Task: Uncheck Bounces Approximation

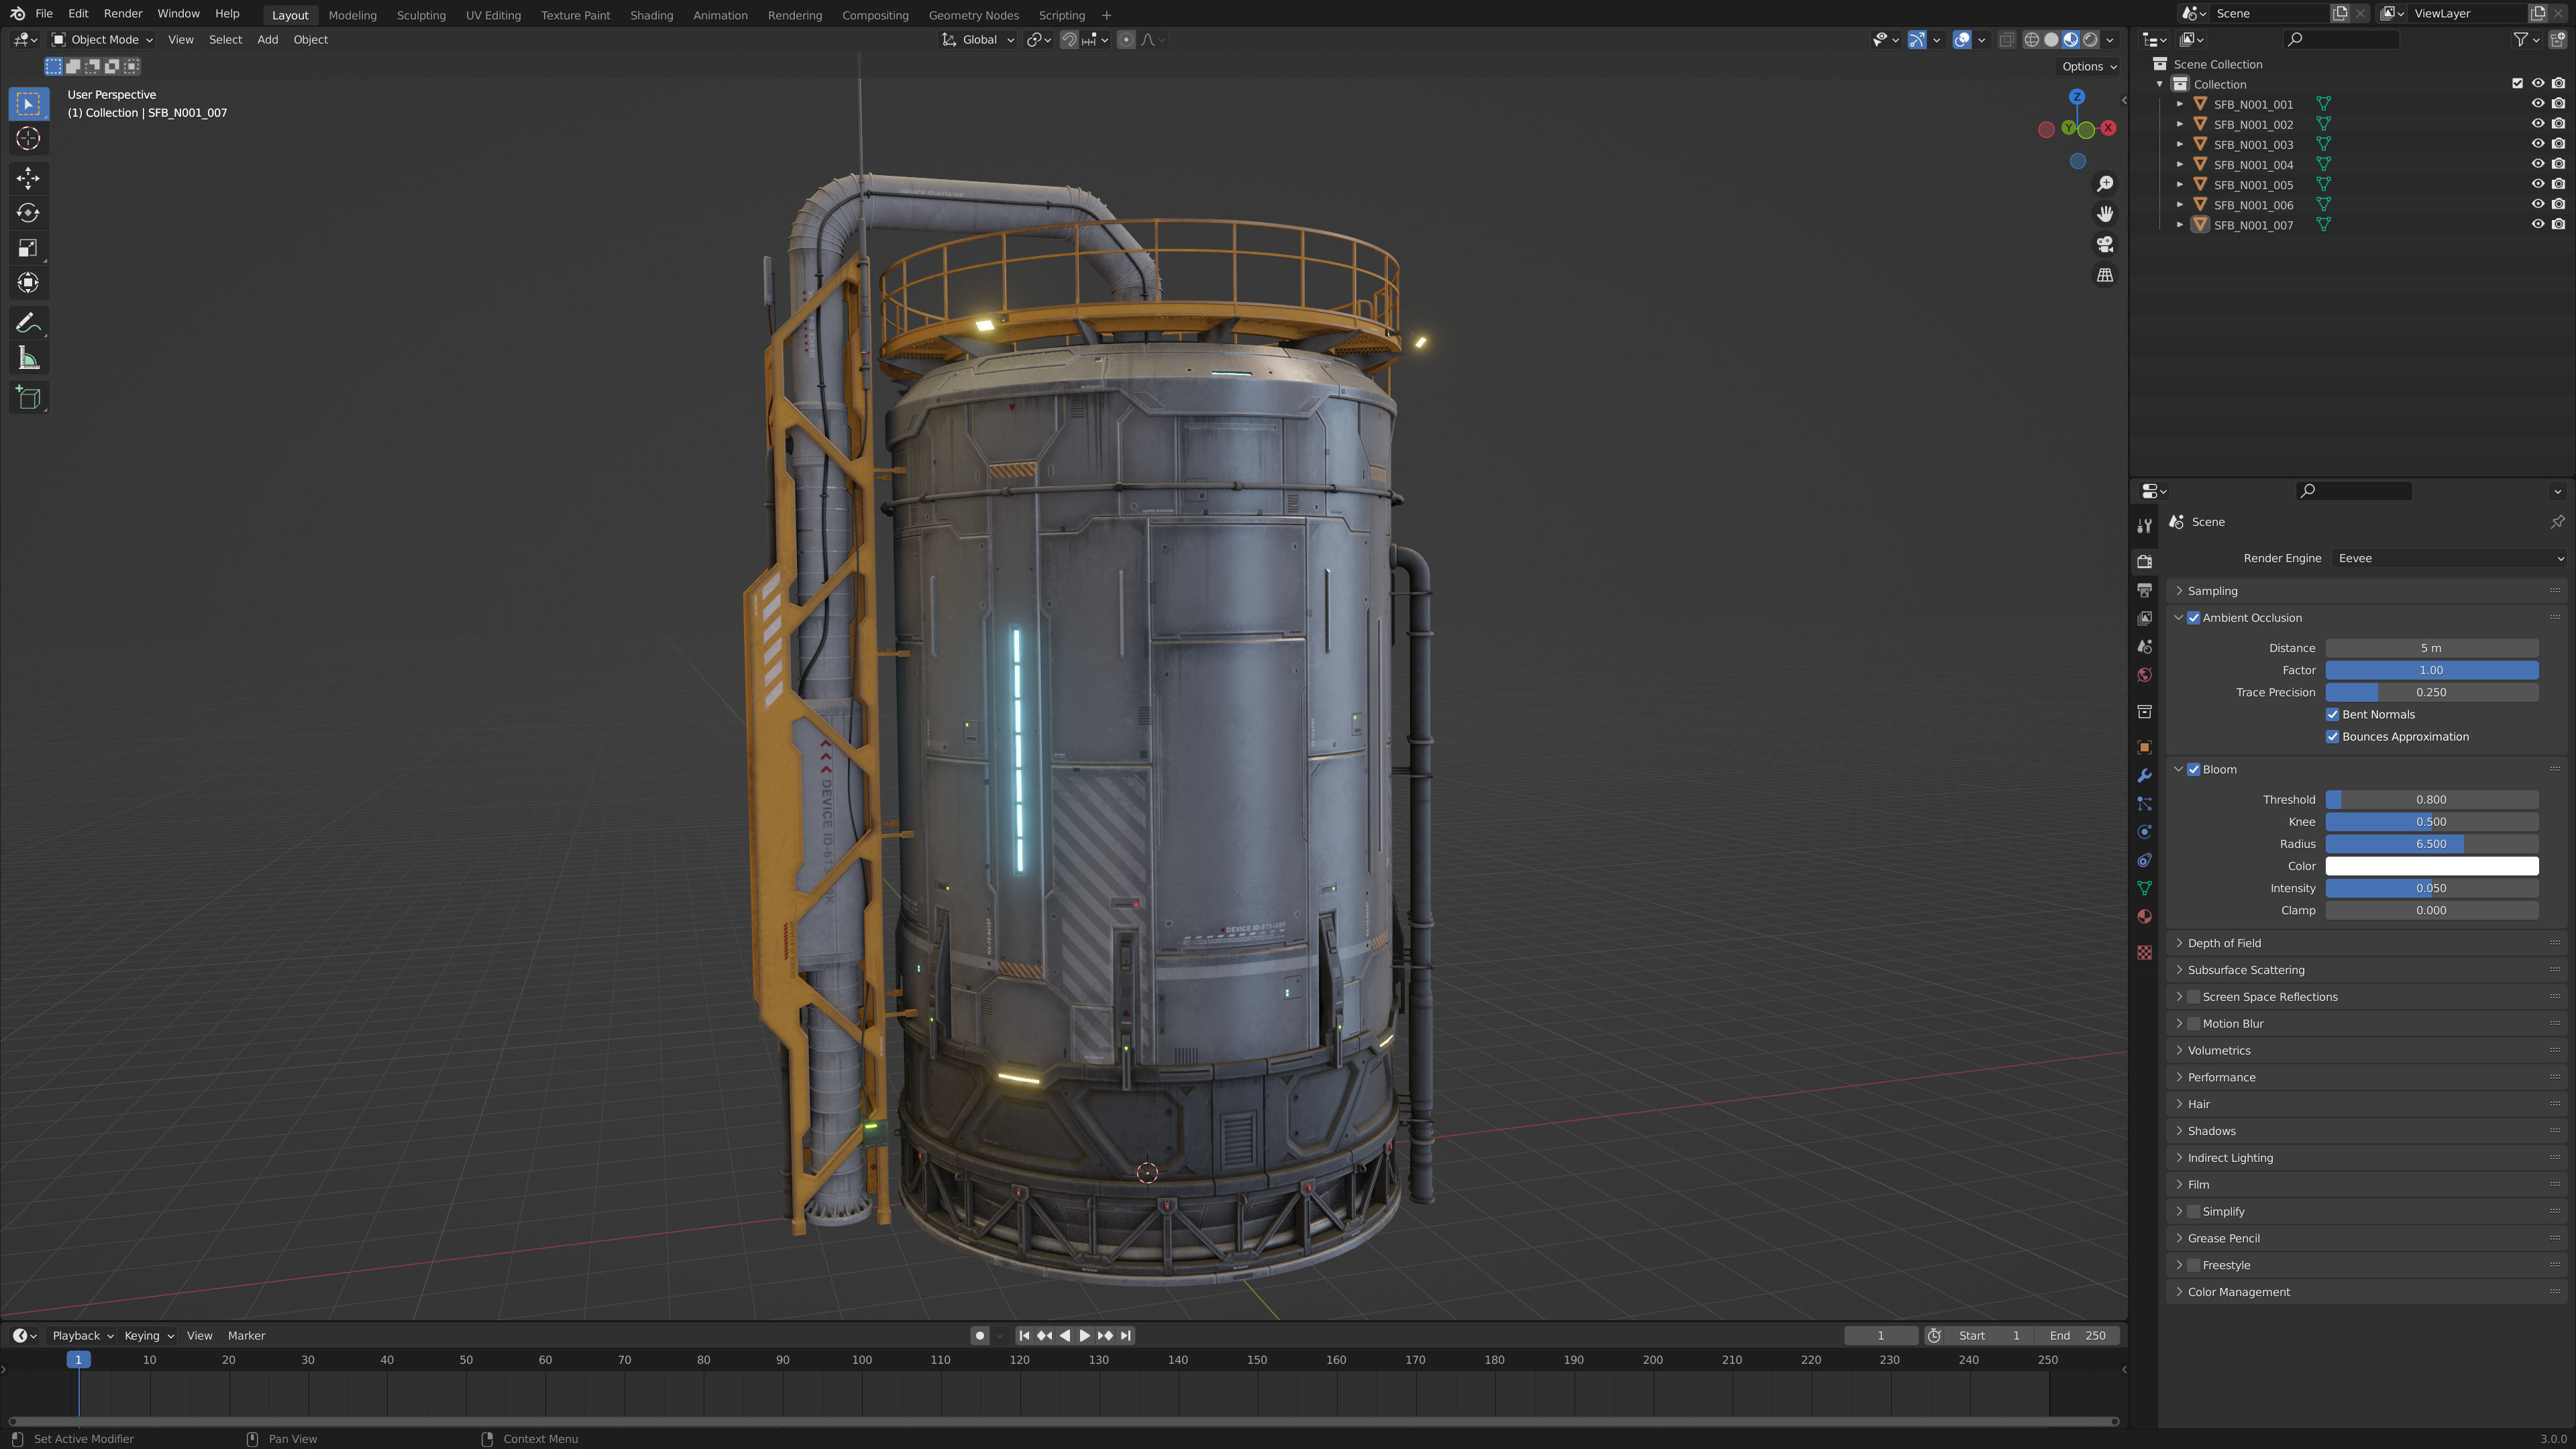Action: click(2333, 737)
